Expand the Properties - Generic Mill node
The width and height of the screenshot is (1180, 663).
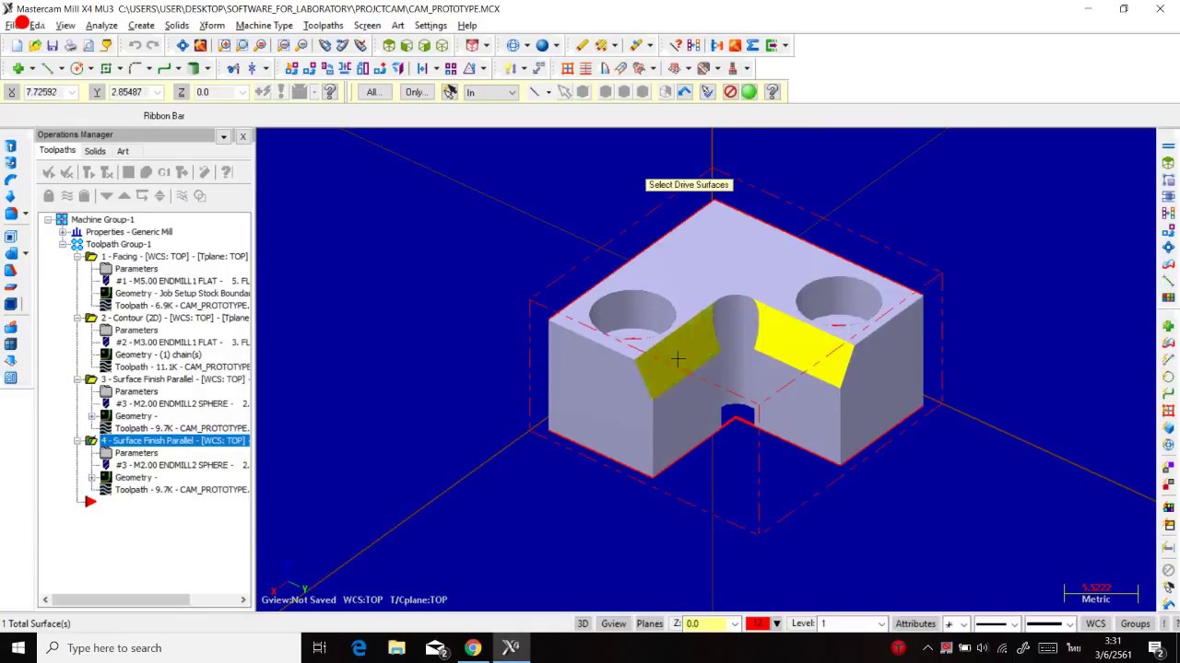63,232
